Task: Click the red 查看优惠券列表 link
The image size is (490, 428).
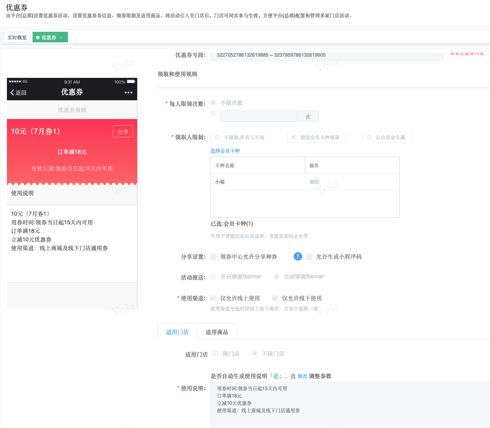Action: pos(467,53)
